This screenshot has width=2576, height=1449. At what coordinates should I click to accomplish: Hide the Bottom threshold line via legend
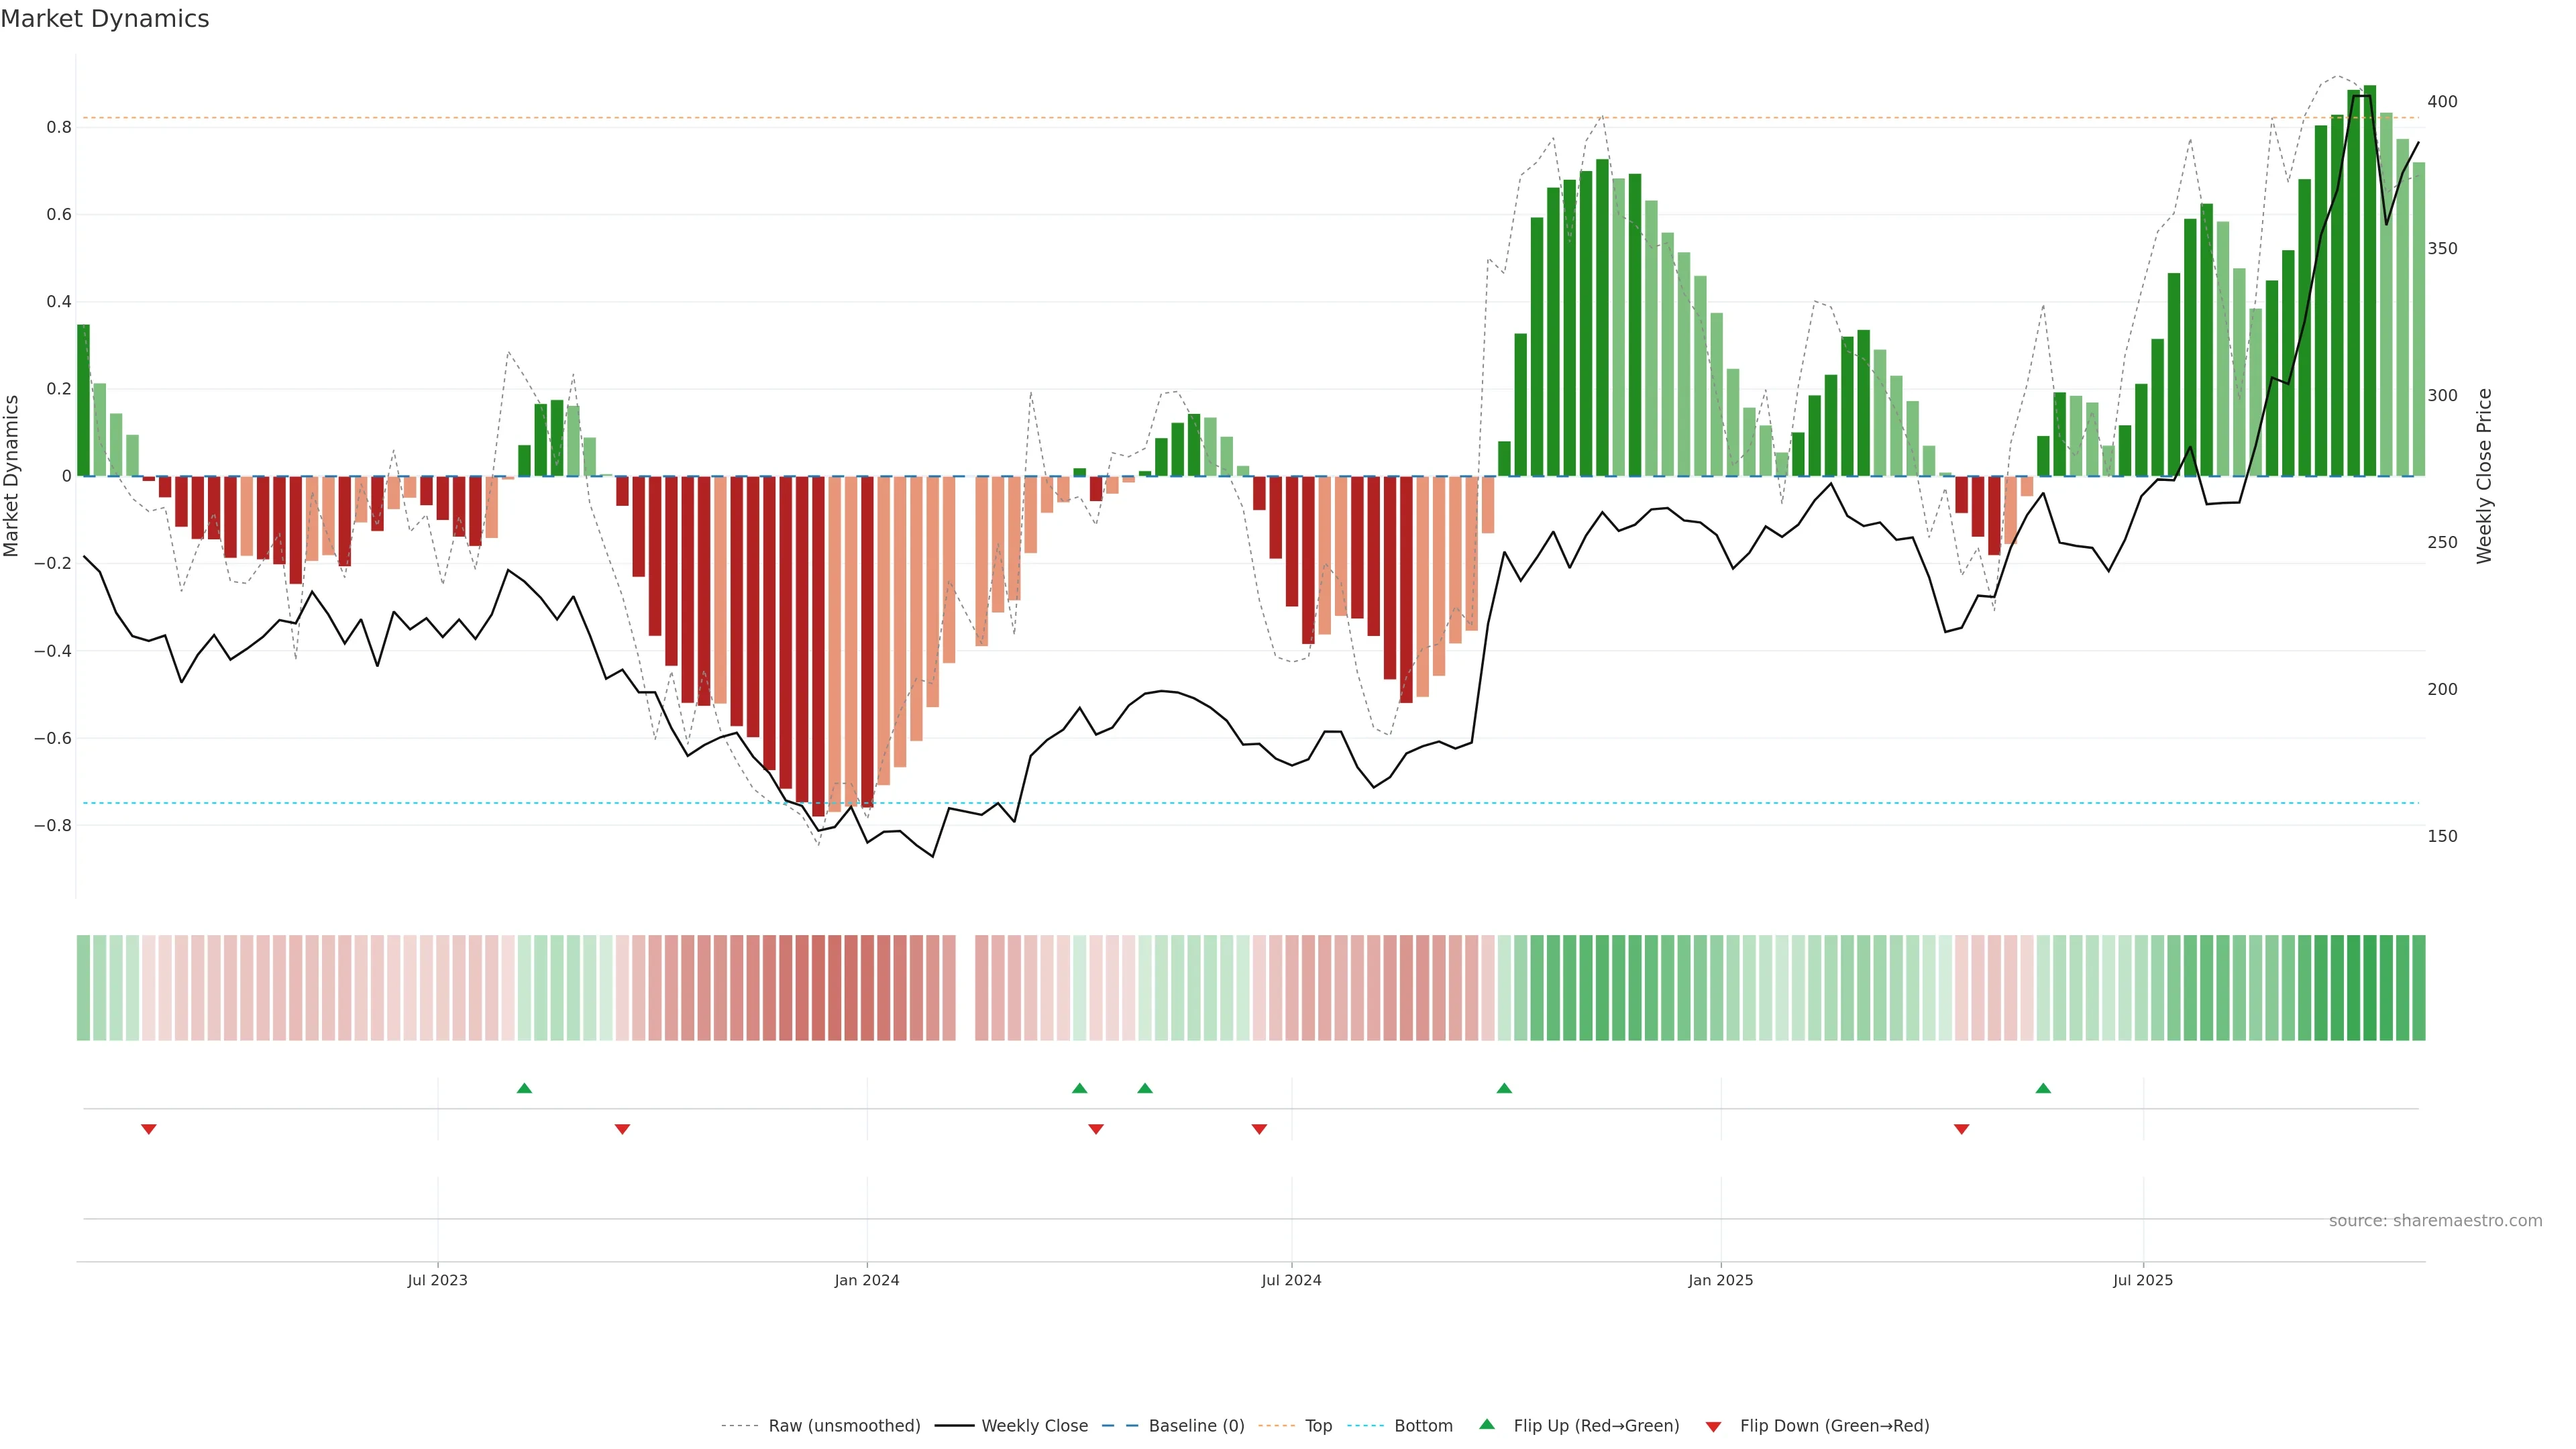pos(1423,1426)
